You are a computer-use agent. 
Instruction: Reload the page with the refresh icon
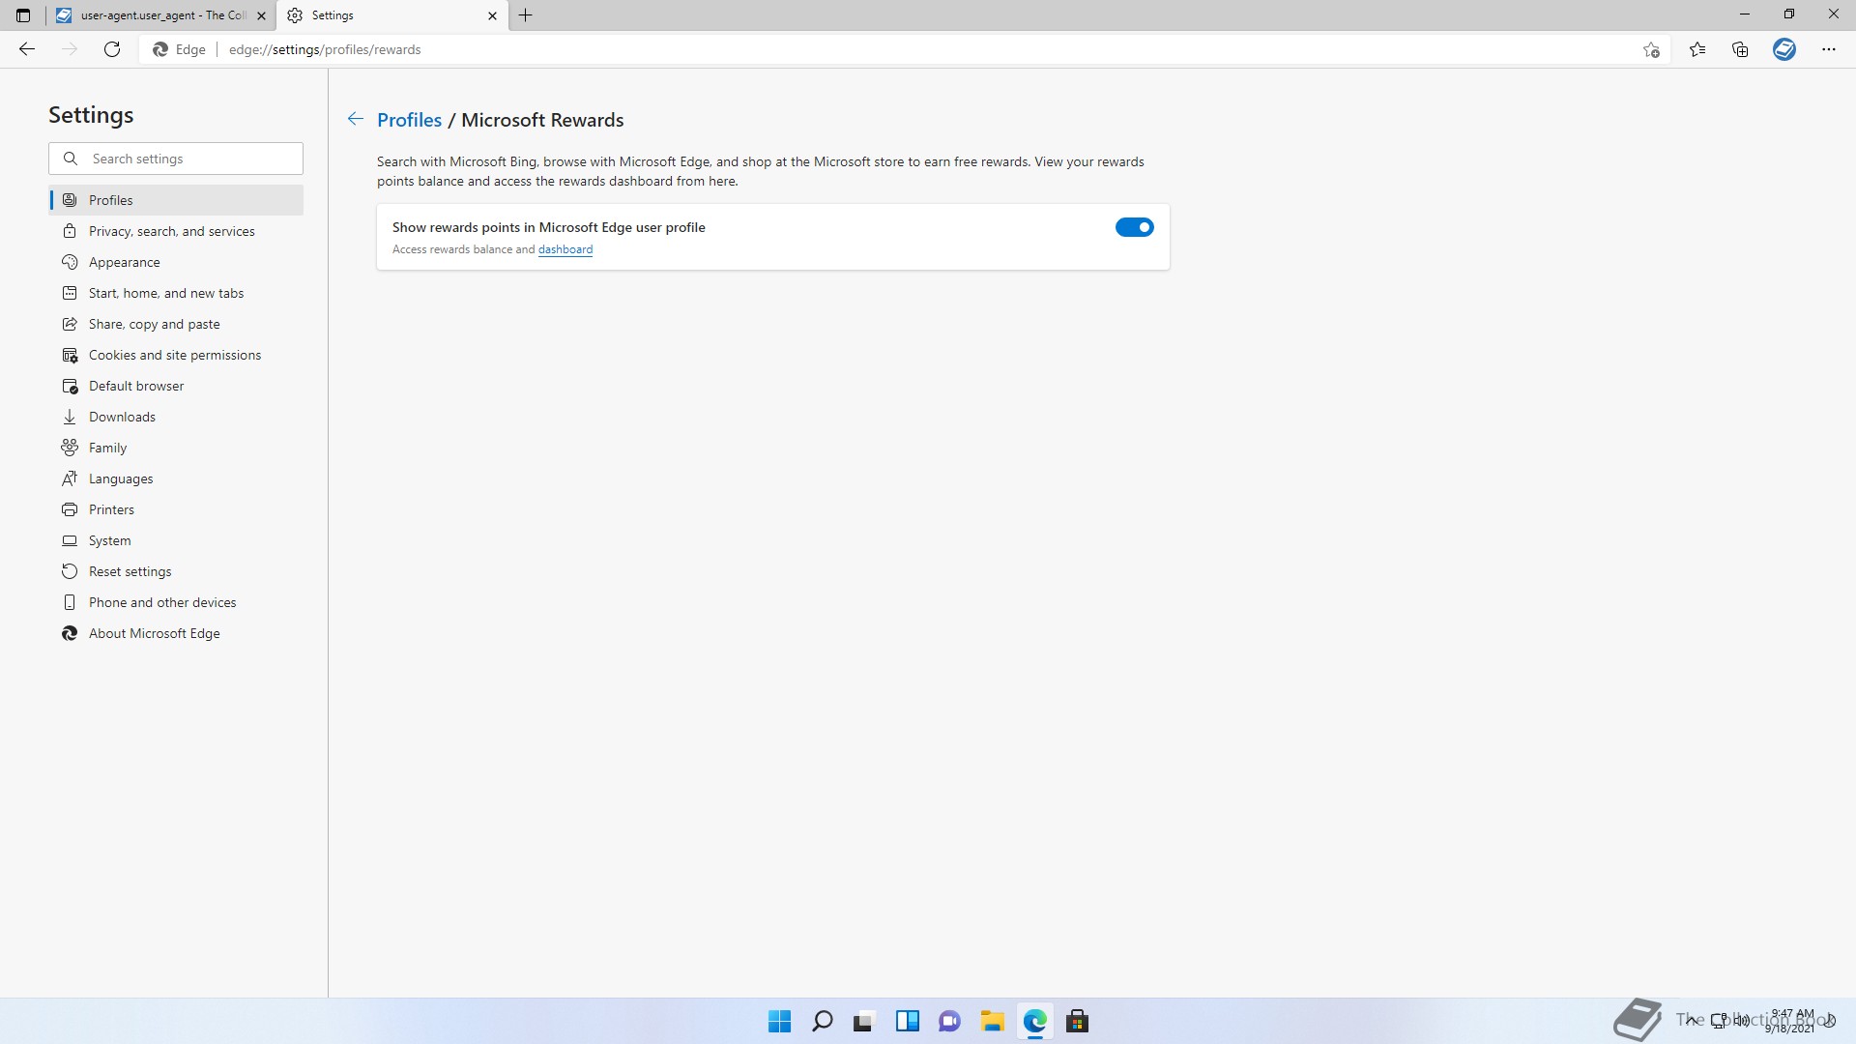coord(112,49)
